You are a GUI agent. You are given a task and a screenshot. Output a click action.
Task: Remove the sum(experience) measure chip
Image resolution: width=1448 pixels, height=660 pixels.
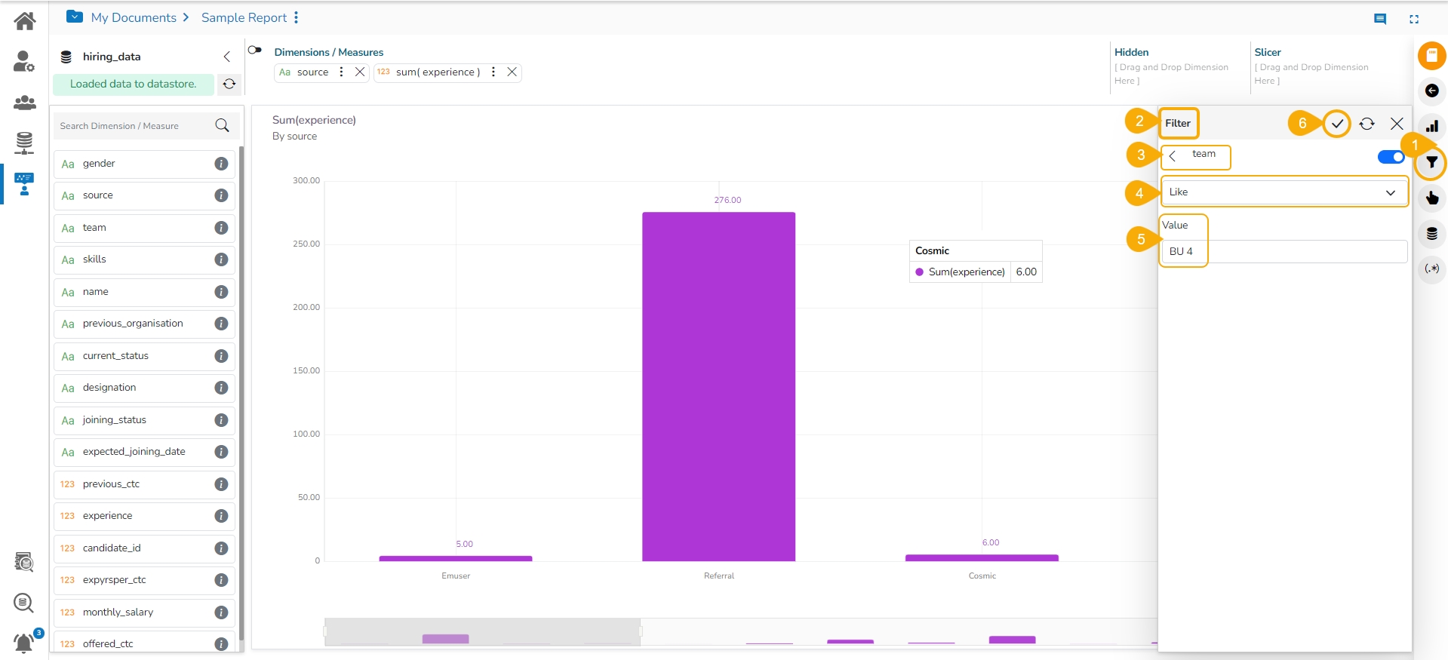click(512, 72)
